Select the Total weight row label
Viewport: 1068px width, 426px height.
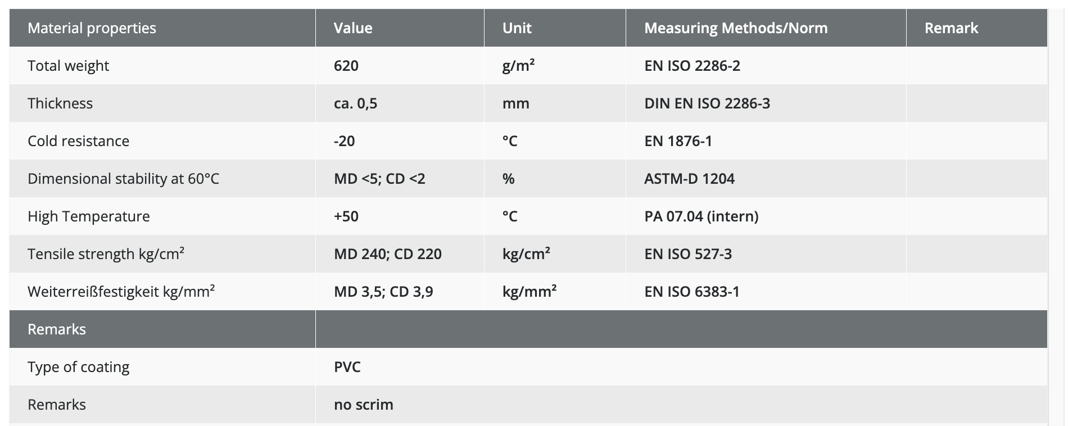68,66
